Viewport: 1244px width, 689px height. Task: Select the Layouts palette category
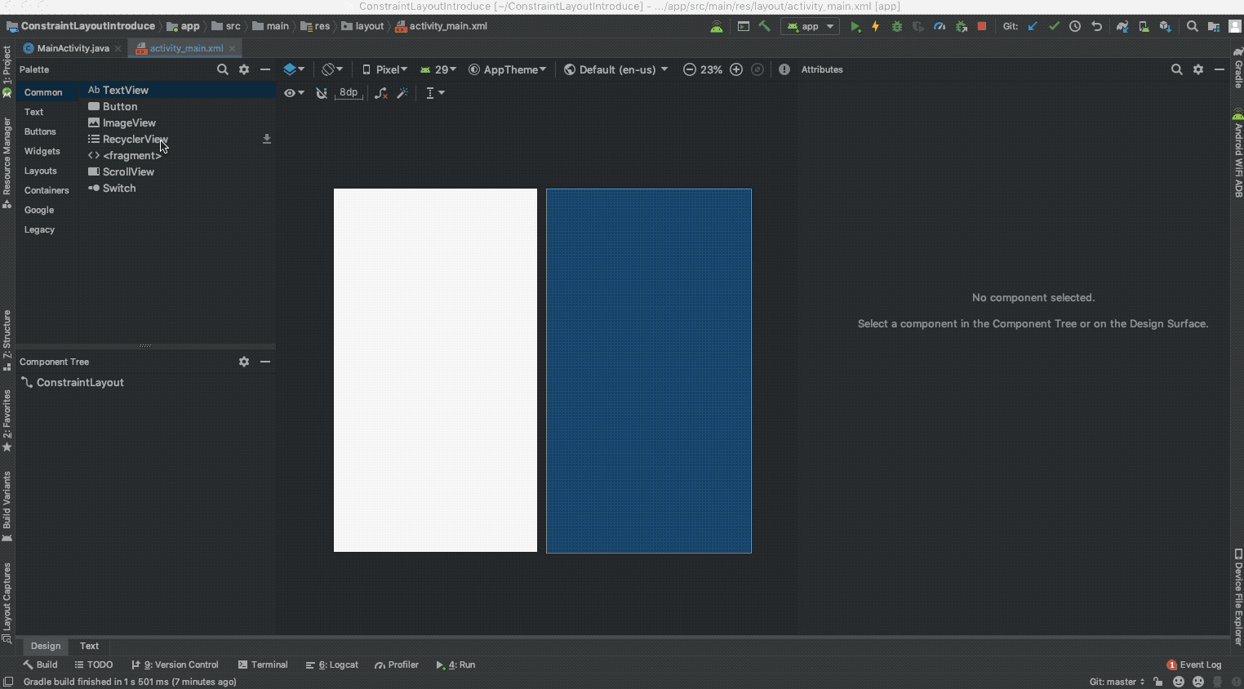(41, 171)
